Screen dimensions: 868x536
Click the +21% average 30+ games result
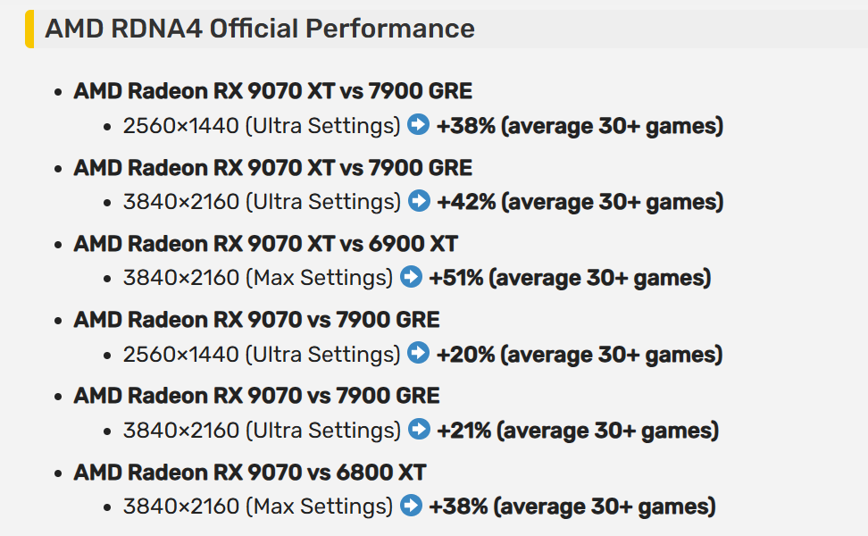[x=577, y=431]
